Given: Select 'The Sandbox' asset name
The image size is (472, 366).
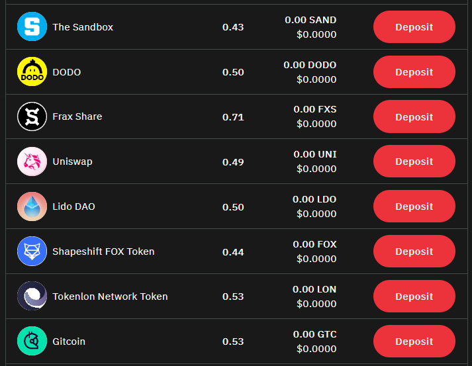Looking at the screenshot, I should [83, 27].
